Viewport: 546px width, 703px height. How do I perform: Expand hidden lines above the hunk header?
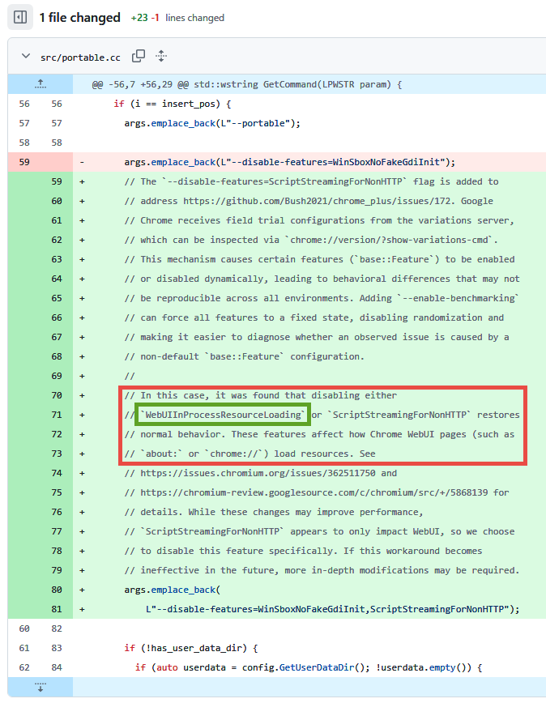click(x=40, y=83)
